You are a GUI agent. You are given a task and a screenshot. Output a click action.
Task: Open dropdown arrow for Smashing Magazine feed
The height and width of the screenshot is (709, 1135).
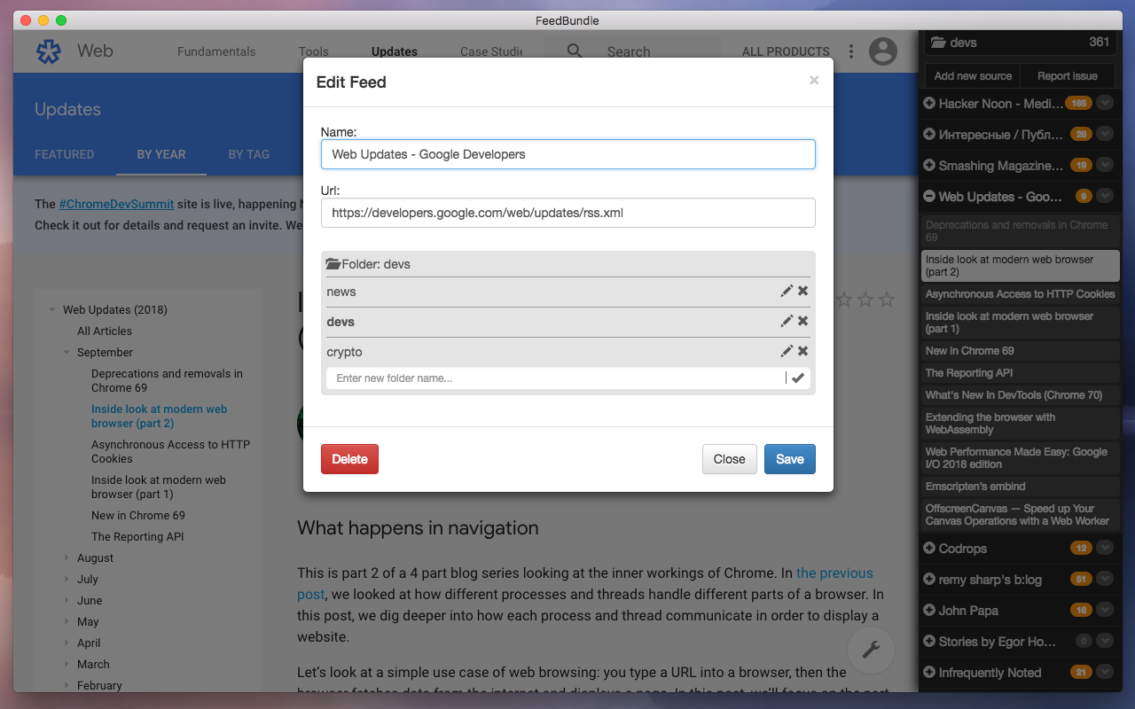1105,166
